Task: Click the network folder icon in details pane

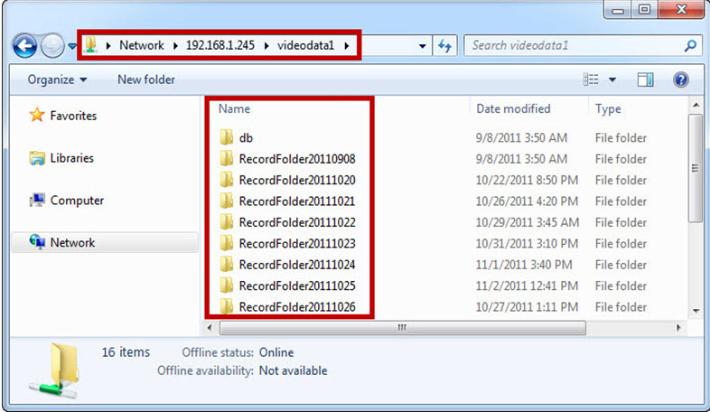Action: click(55, 370)
